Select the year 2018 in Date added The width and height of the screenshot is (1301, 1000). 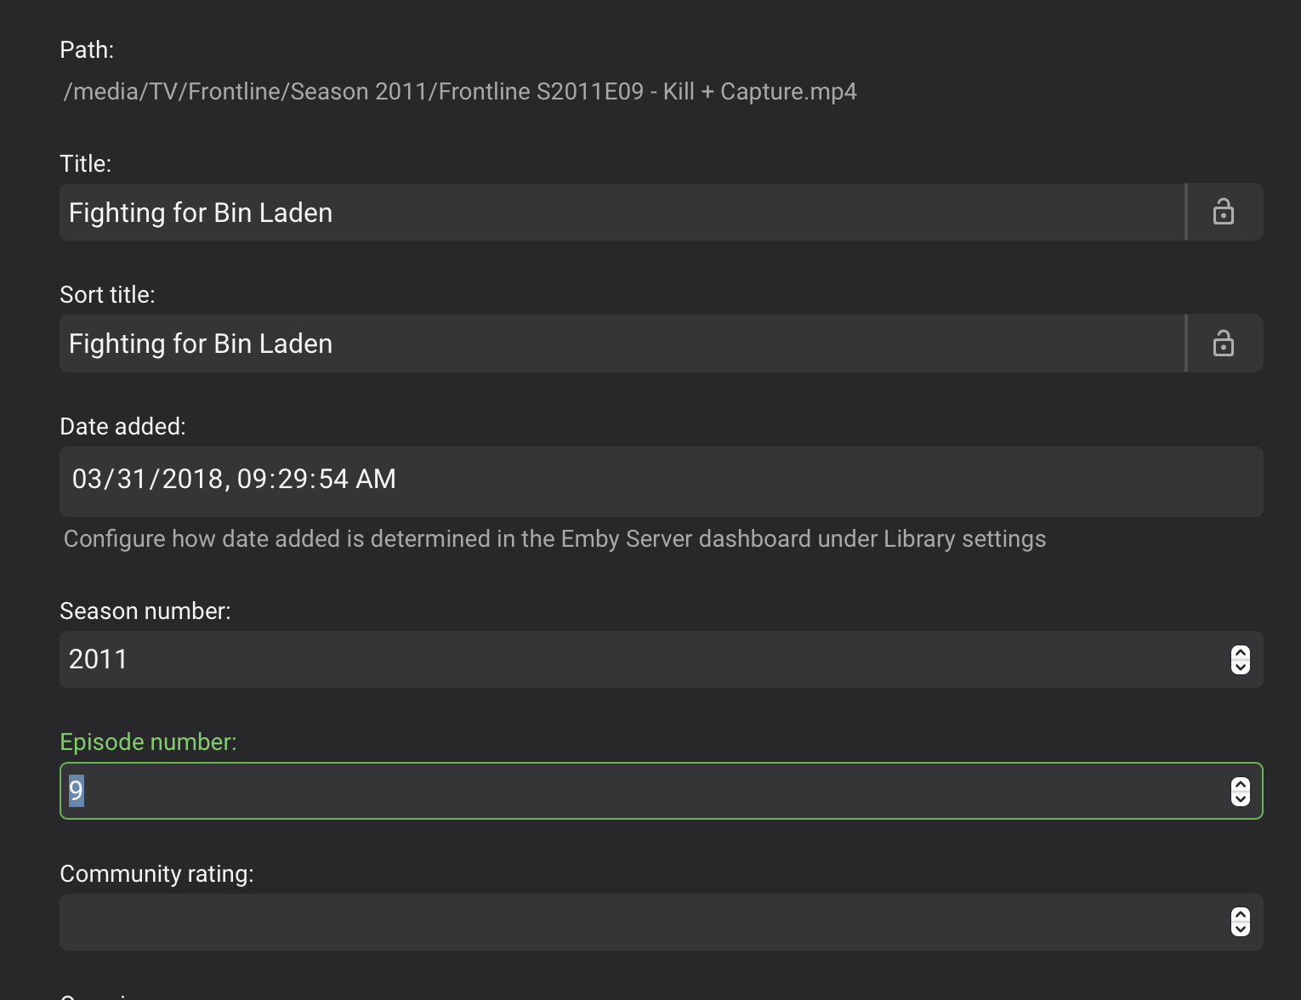coord(192,480)
